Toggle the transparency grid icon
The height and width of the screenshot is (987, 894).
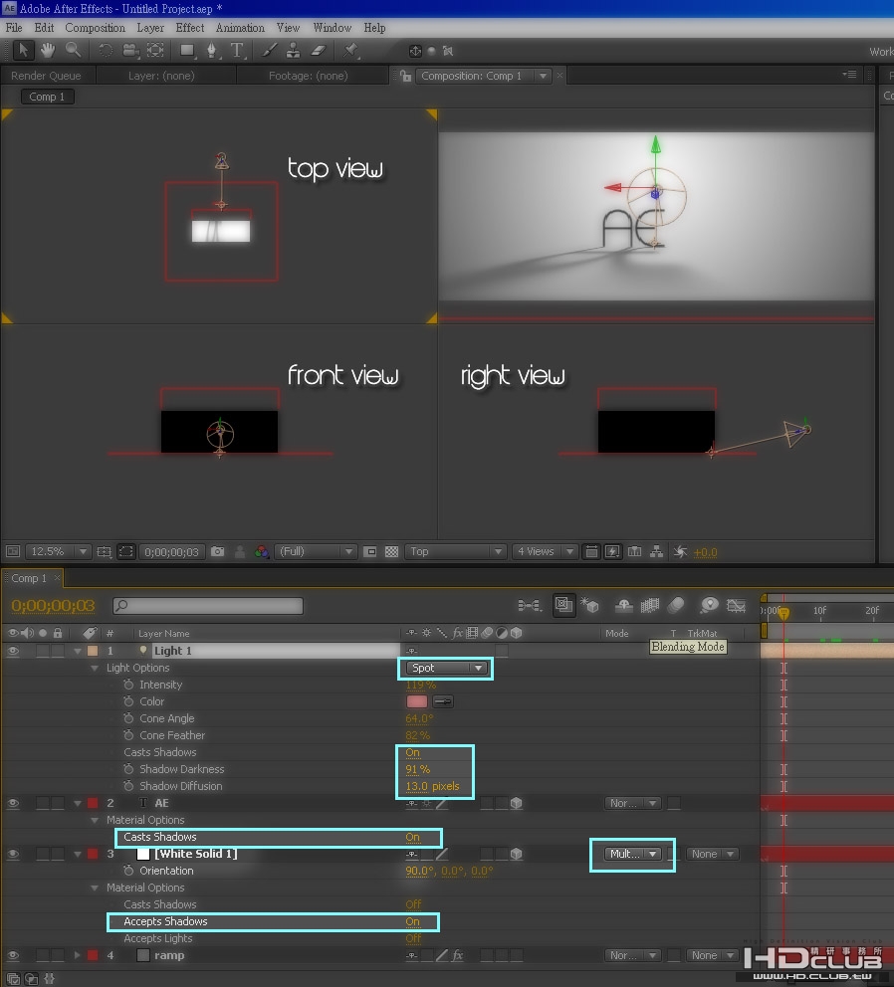[x=391, y=552]
